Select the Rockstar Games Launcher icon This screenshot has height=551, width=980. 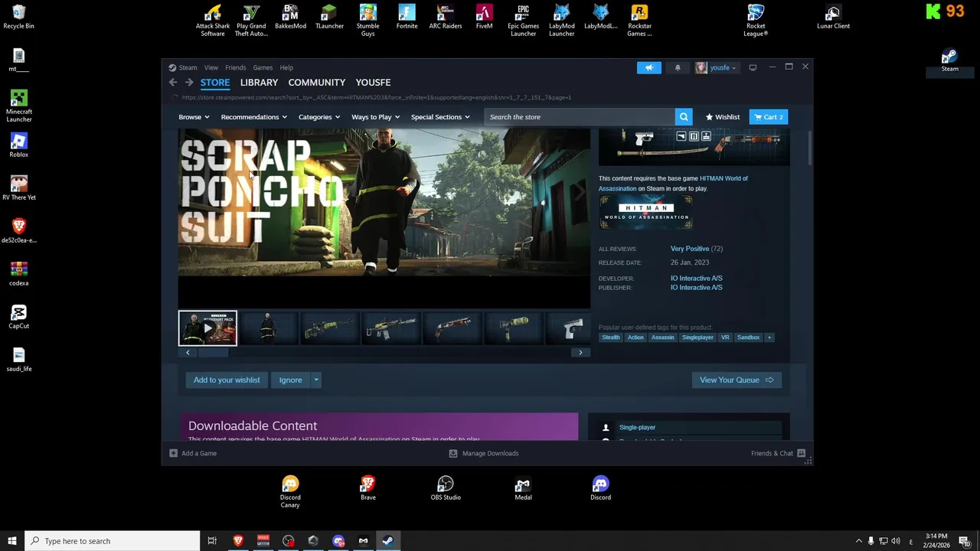[x=639, y=21]
